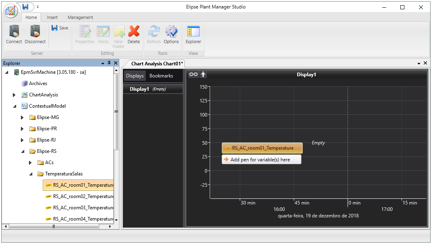431x244 pixels.
Task: Select the Displays tab
Action: tap(135, 76)
